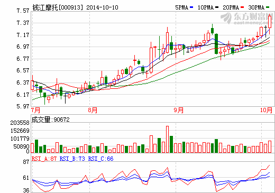Click the 6.97 price axis label
275x193 pixels.
23,47
